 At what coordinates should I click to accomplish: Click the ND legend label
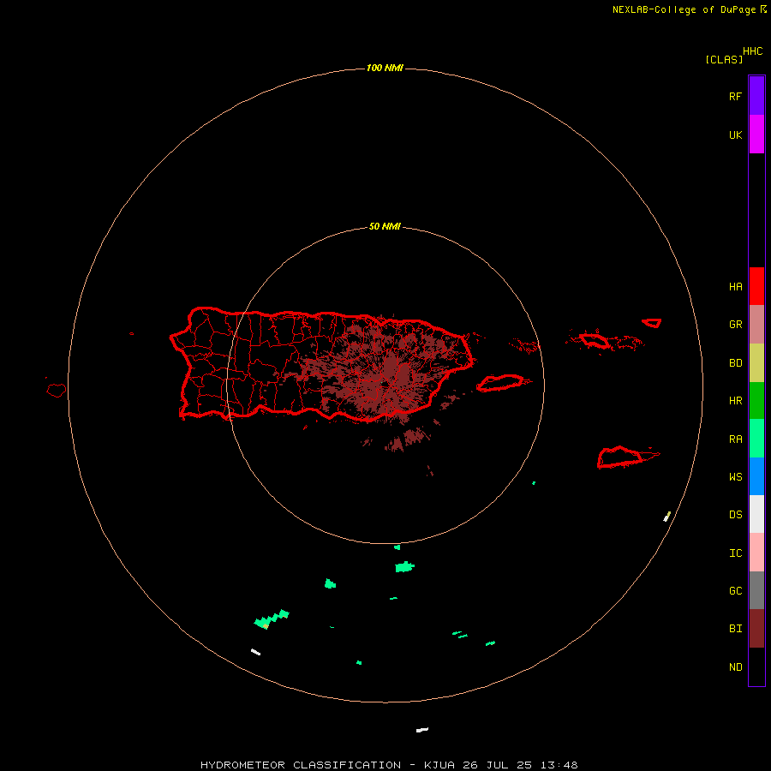pos(735,667)
